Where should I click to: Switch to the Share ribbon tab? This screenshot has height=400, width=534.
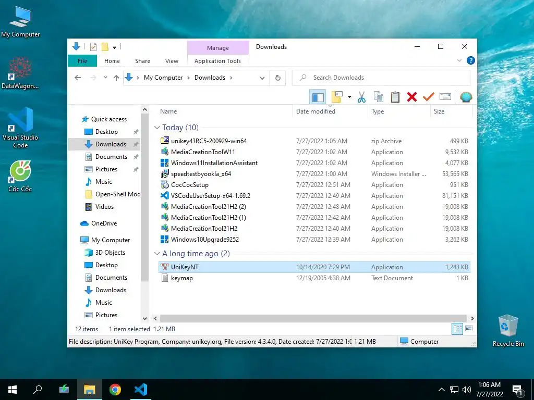(x=142, y=61)
